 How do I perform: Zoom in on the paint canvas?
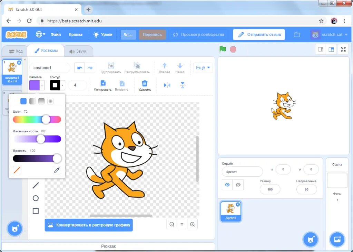tap(193, 224)
